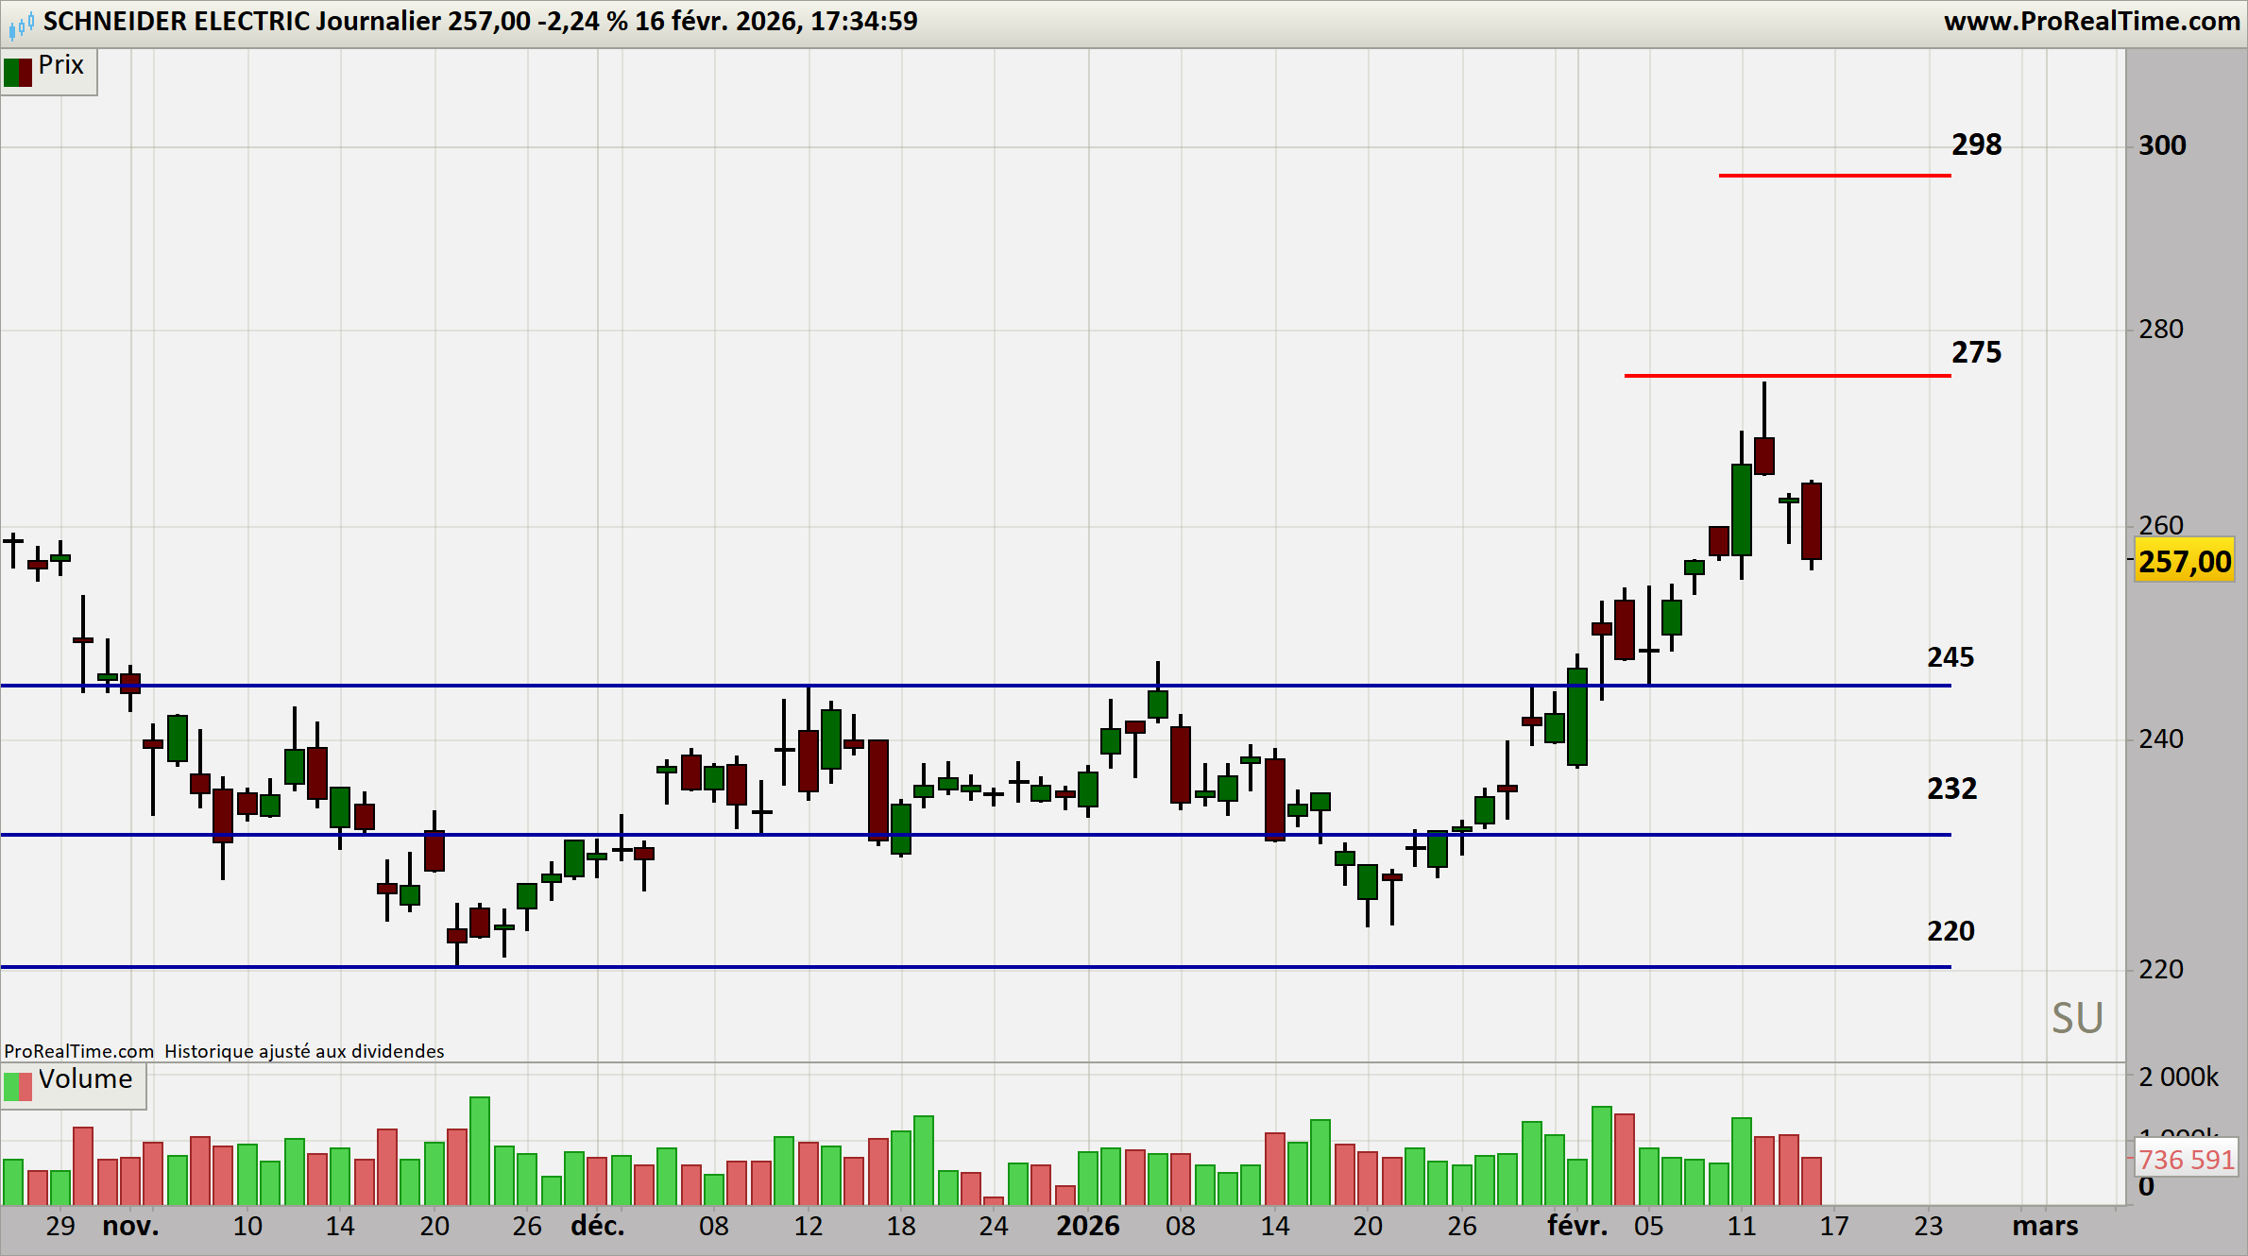Click the yellow 257,00 current price tag
This screenshot has height=1256, width=2248.
tap(2185, 562)
